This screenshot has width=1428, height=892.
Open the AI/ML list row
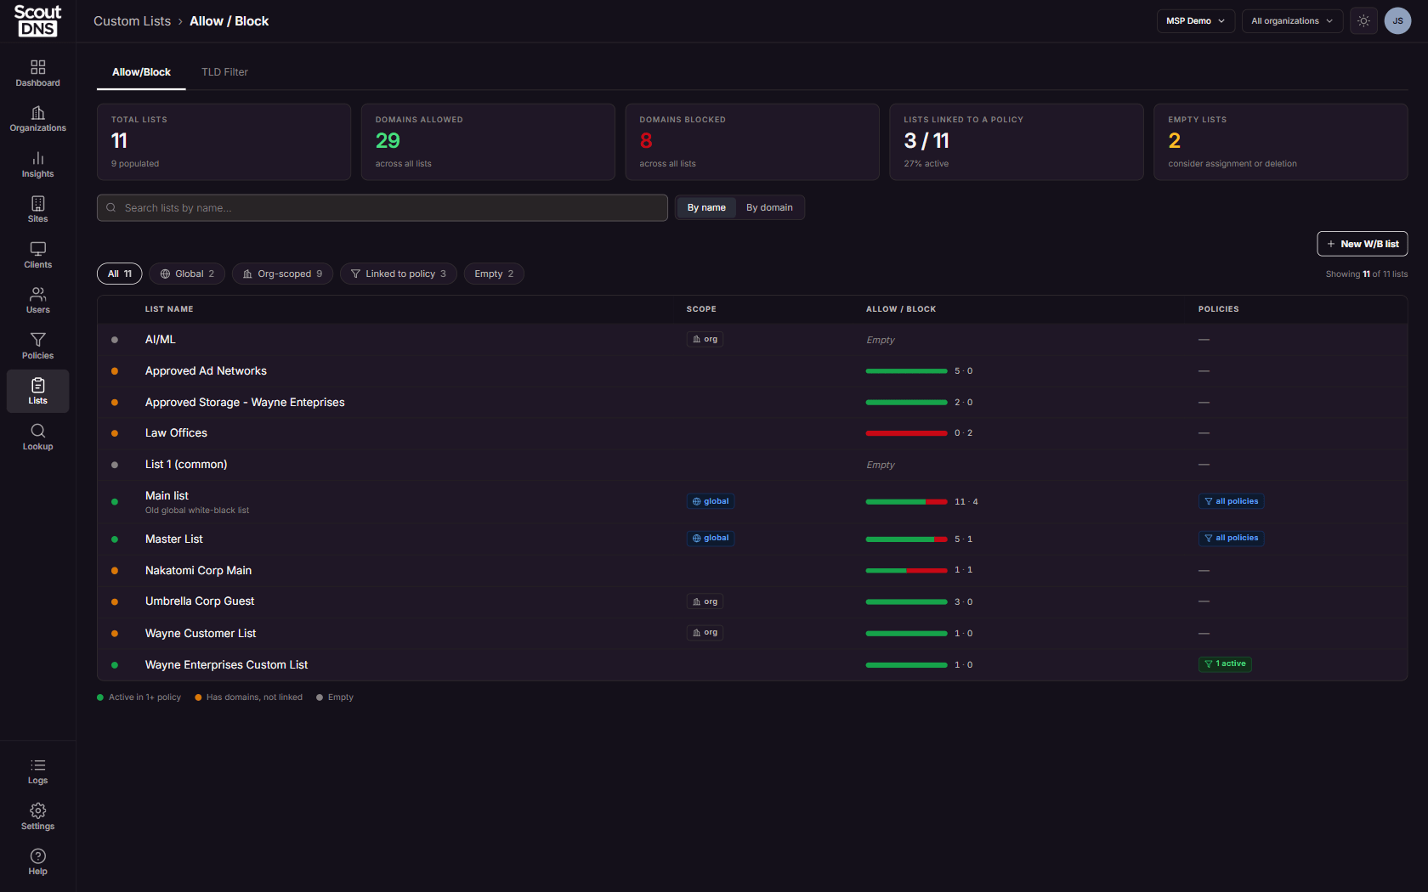pos(752,340)
